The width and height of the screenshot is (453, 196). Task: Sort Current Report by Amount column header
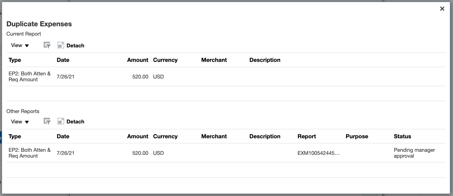(x=137, y=60)
